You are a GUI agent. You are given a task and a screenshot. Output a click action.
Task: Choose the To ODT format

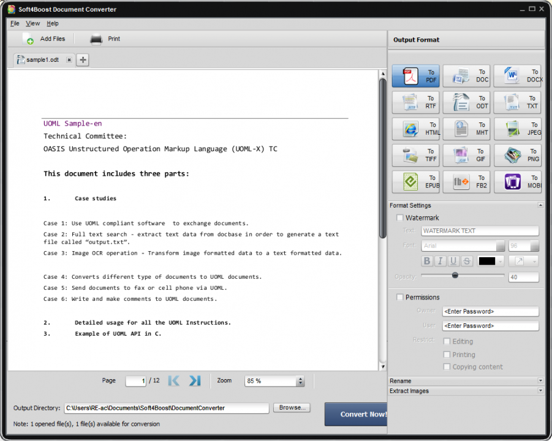[466, 102]
